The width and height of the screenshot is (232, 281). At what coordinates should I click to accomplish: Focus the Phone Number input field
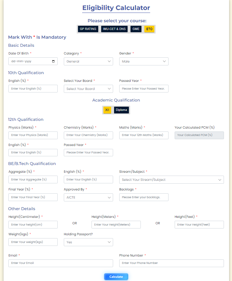coord(171,263)
